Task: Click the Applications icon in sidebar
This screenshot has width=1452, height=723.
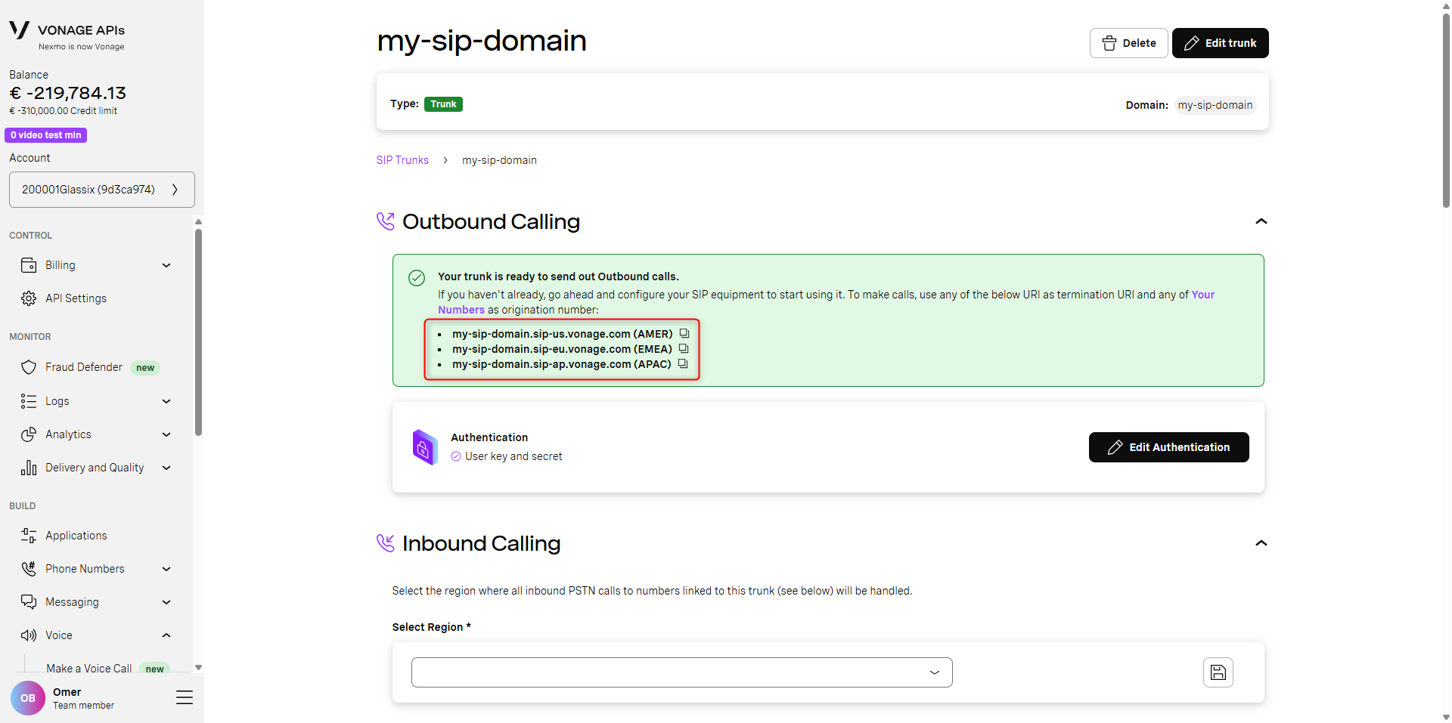Action: (x=29, y=536)
